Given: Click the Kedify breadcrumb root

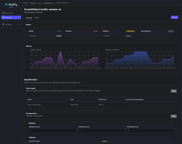Looking at the screenshot, I should point(25,3).
